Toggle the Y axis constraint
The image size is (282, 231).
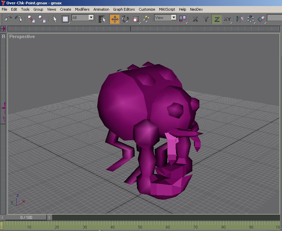pos(206,19)
